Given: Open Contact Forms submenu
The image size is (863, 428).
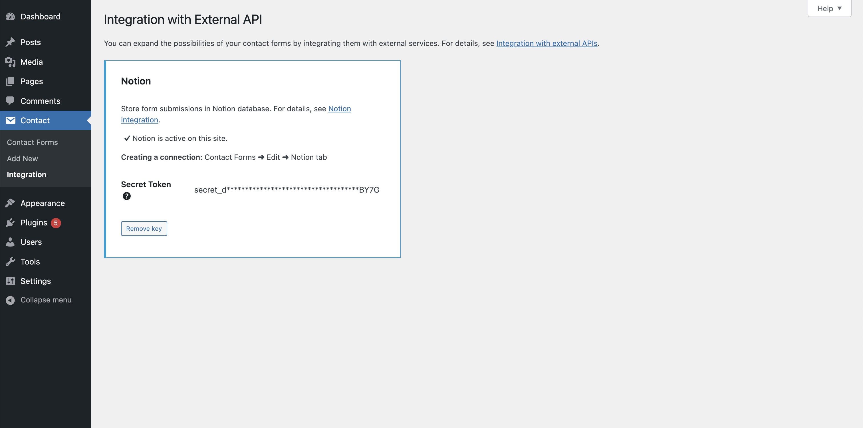Looking at the screenshot, I should 32,142.
